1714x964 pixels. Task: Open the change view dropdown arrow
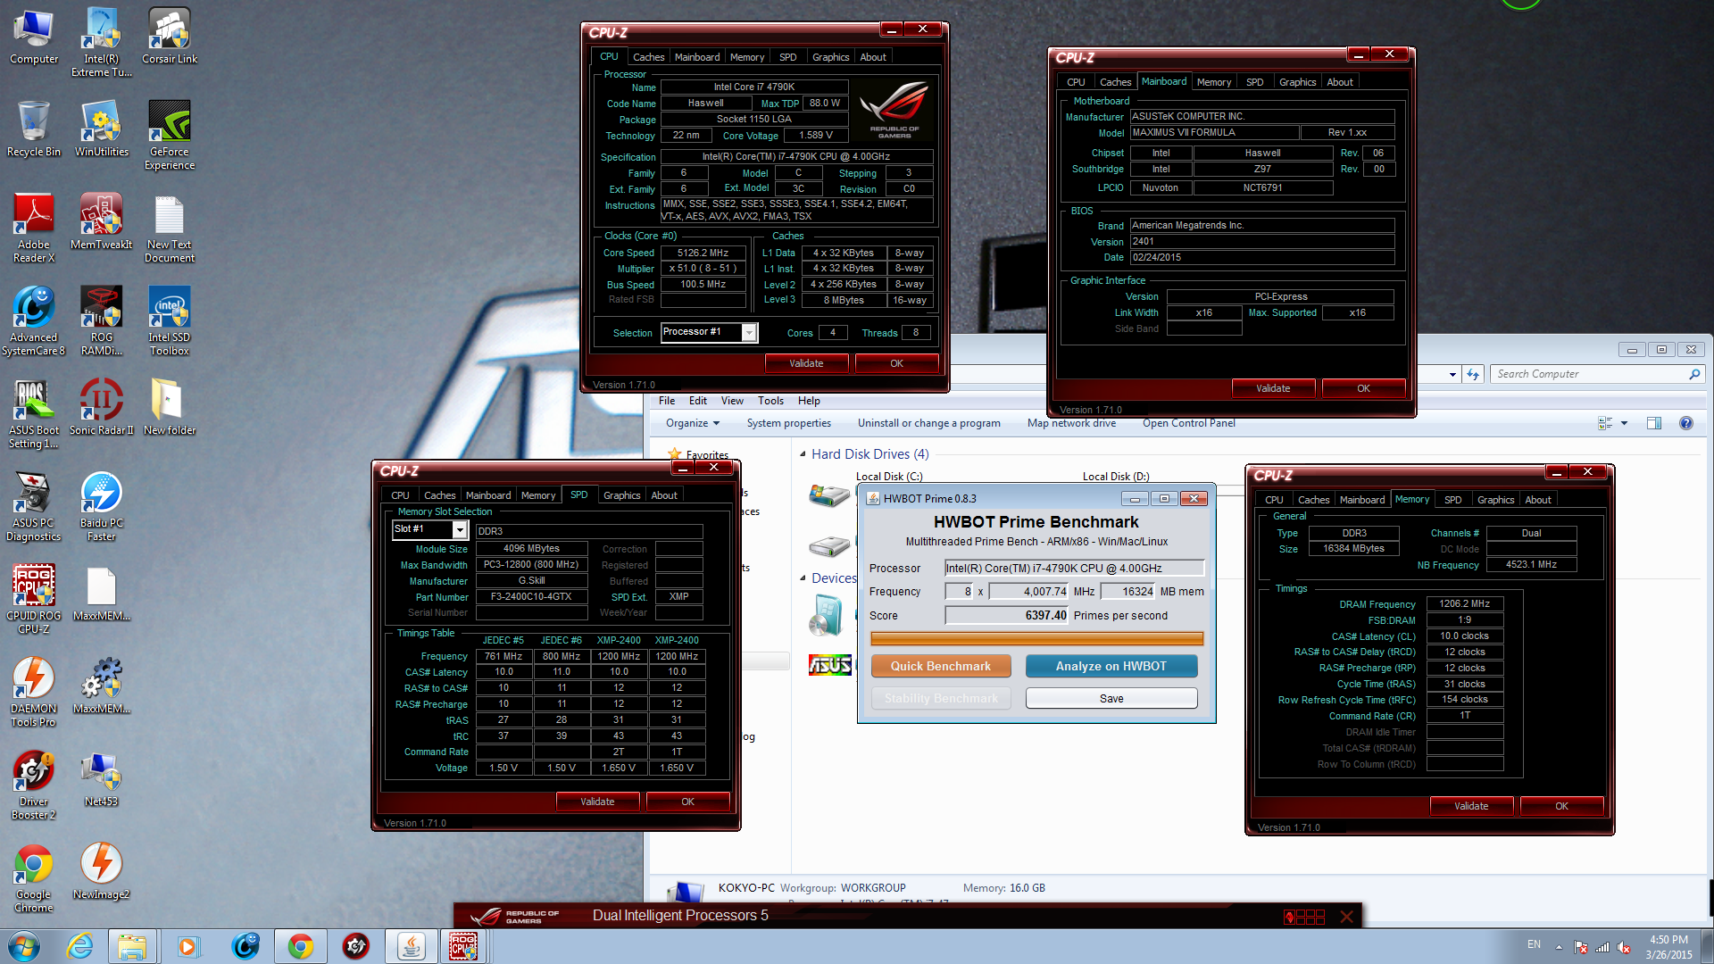[1624, 423]
